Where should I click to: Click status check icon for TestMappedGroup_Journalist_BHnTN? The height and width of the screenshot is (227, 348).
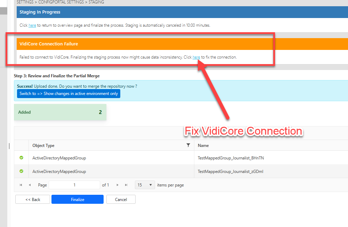click(21, 158)
